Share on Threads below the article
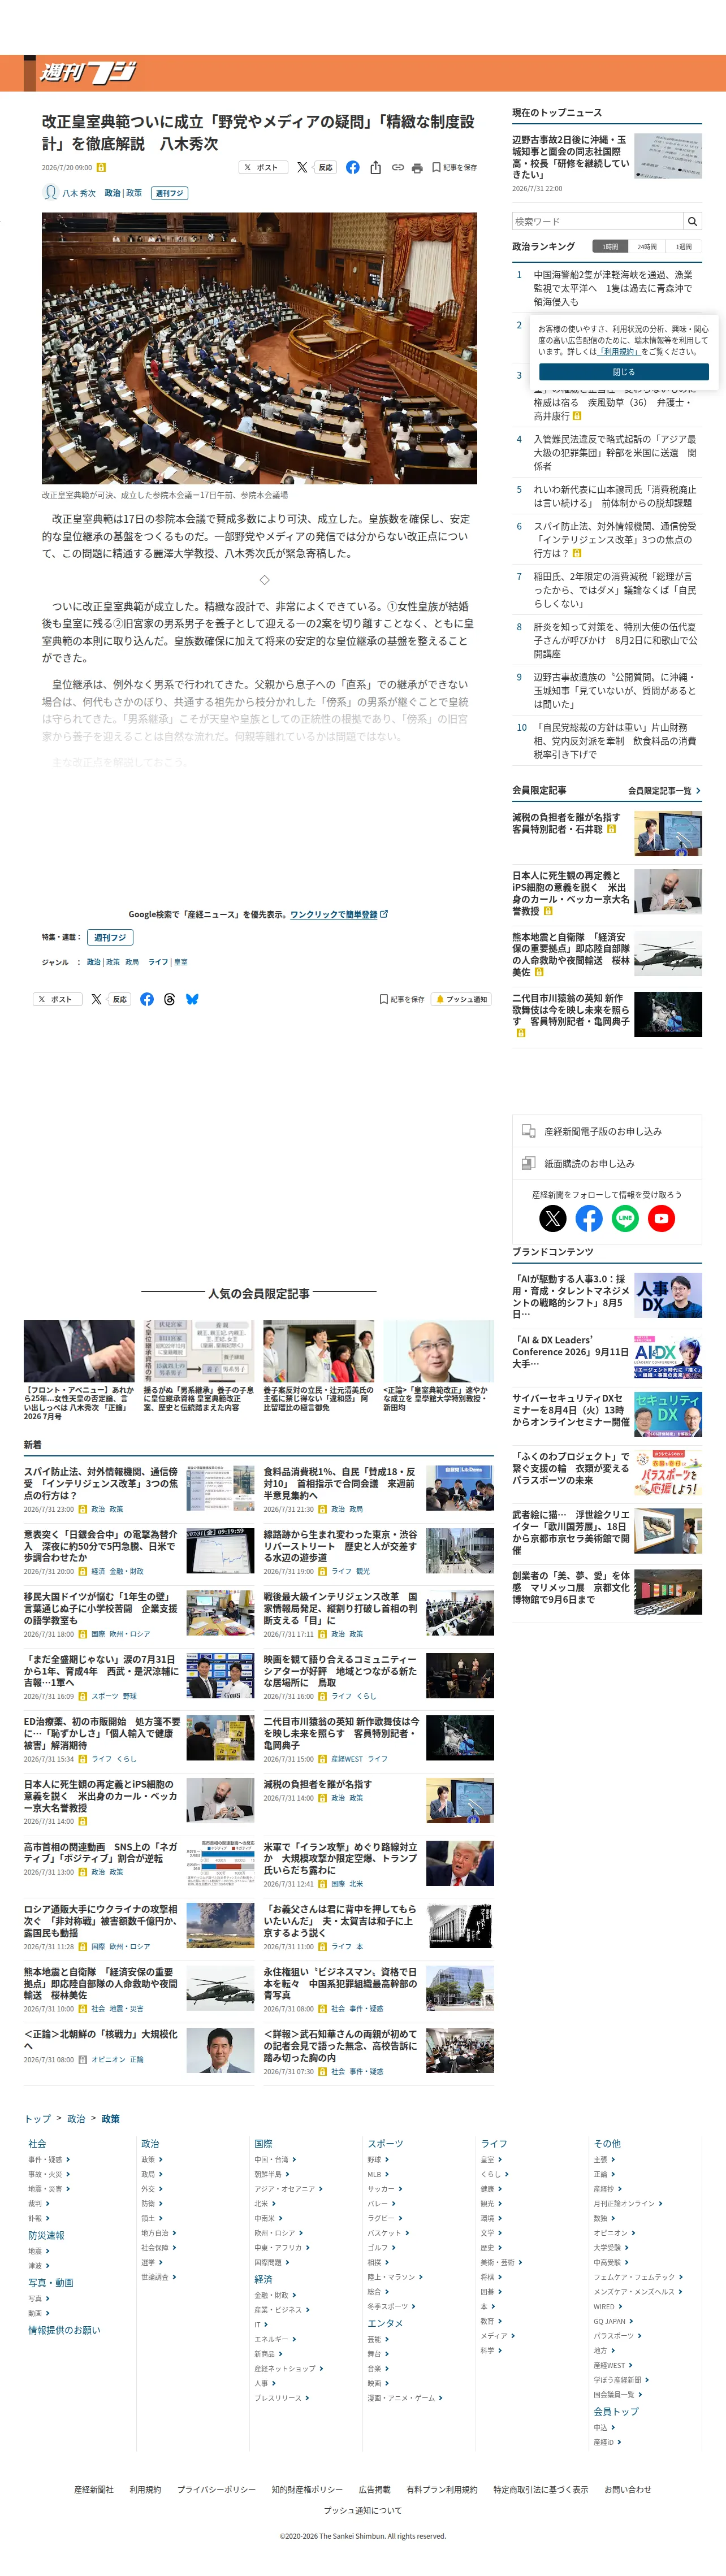 click(x=169, y=999)
